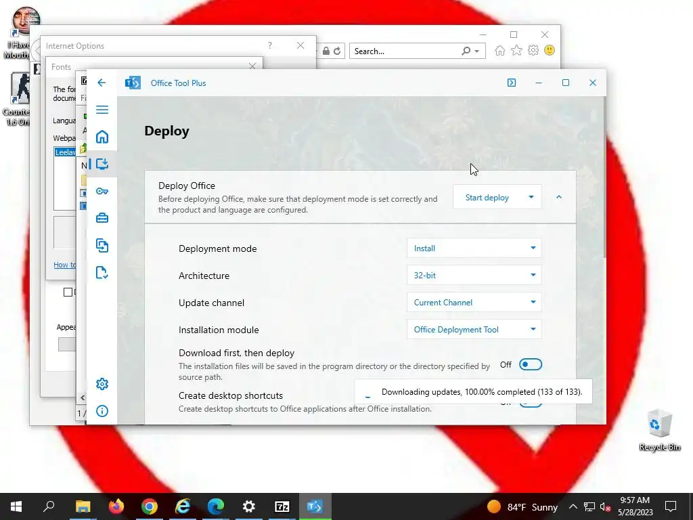Open Microsoft Edge from taskbar

click(216, 506)
